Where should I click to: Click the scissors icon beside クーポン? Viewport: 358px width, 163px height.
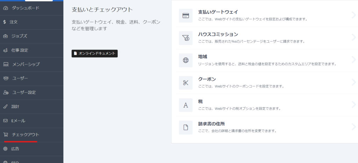[186, 83]
